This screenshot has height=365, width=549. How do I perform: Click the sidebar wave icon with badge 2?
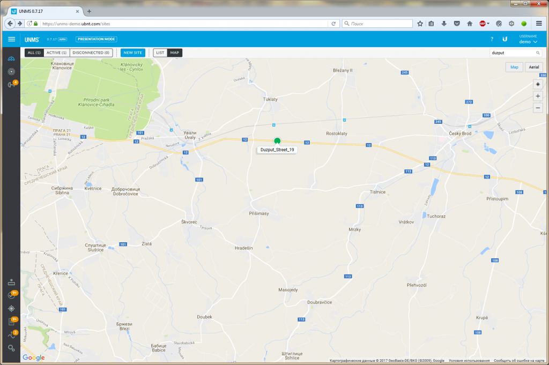pyautogui.click(x=11, y=336)
